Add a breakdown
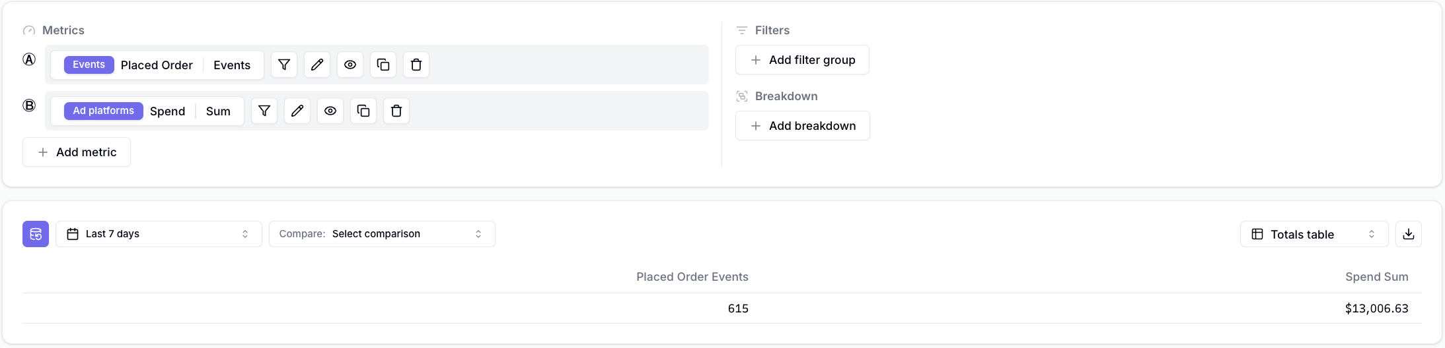The width and height of the screenshot is (1445, 348). pos(803,126)
